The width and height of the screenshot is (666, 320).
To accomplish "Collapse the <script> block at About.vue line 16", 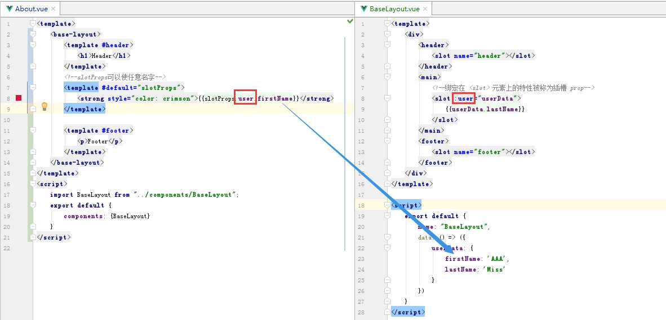I will (33, 184).
